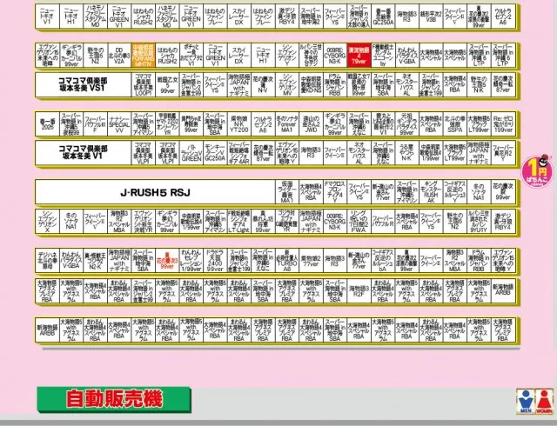Select the F機動戦士ガンダムユニコーン cell
The image size is (557, 426).
pos(383,56)
